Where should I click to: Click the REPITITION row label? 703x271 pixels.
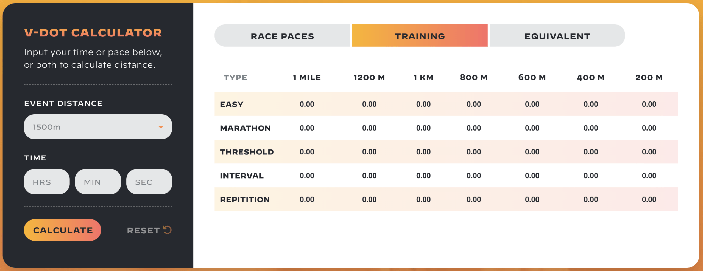tap(245, 199)
